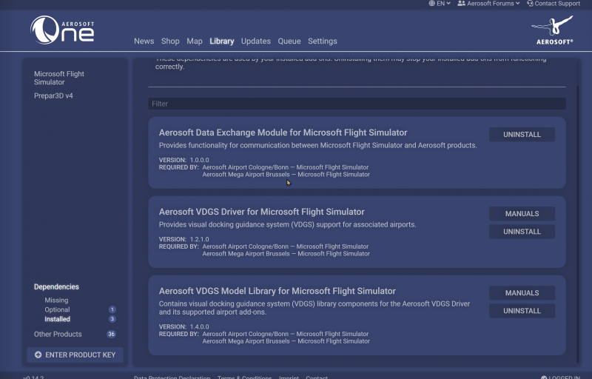Click Cologne/Bonn requirement under VDGS Driver
Screen dimensions: 592x379
286,246
